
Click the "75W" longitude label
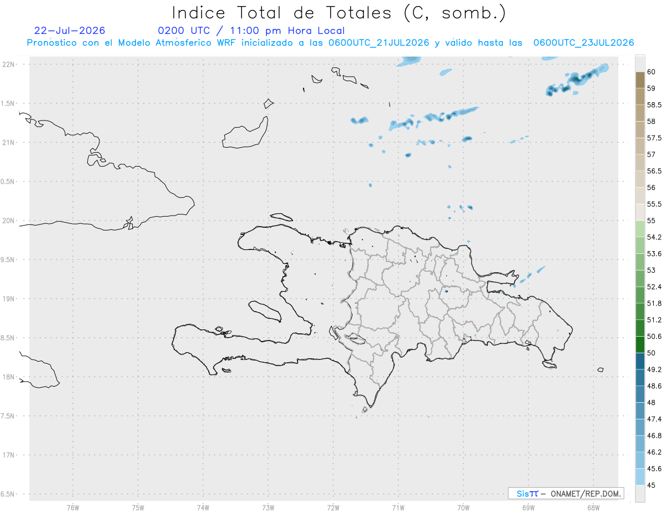pyautogui.click(x=138, y=508)
